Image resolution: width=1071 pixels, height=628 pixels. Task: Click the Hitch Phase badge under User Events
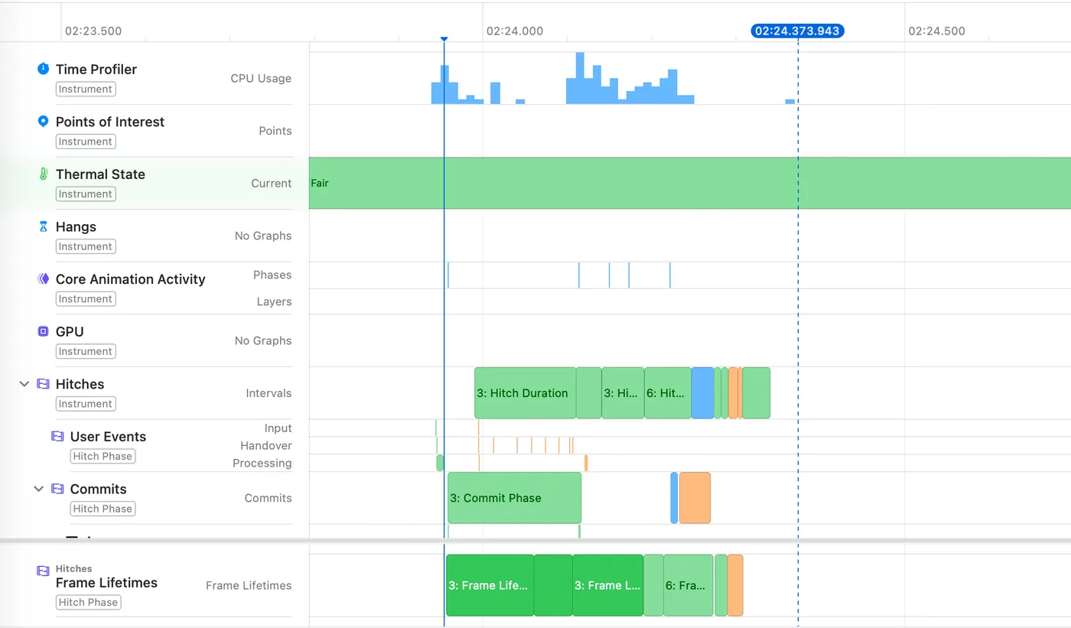[x=103, y=456]
